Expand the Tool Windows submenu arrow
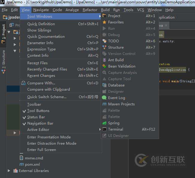The height and width of the screenshot is (178, 195). (x=100, y=16)
